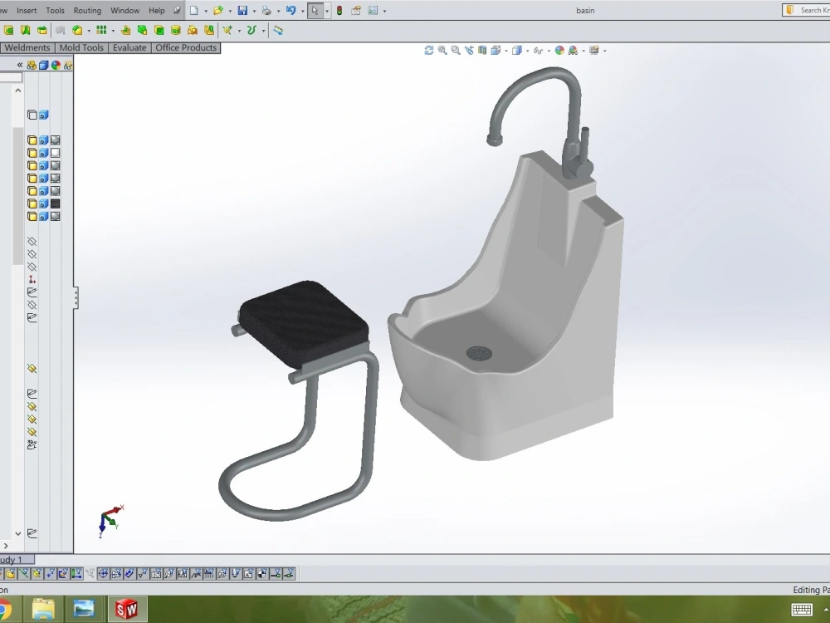This screenshot has width=830, height=623.
Task: Click the Linear Pattern grid icon
Action: click(101, 30)
